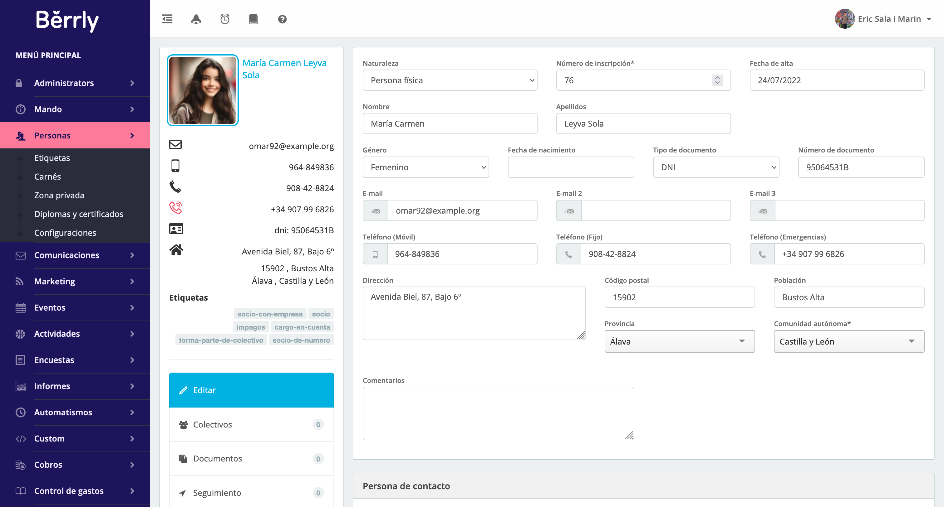Click the Editar button
The height and width of the screenshot is (507, 944).
pyautogui.click(x=251, y=390)
